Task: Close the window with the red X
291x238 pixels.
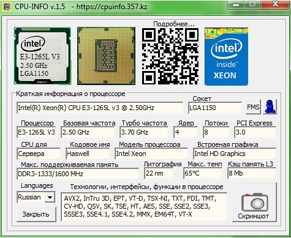Action: tap(275, 5)
